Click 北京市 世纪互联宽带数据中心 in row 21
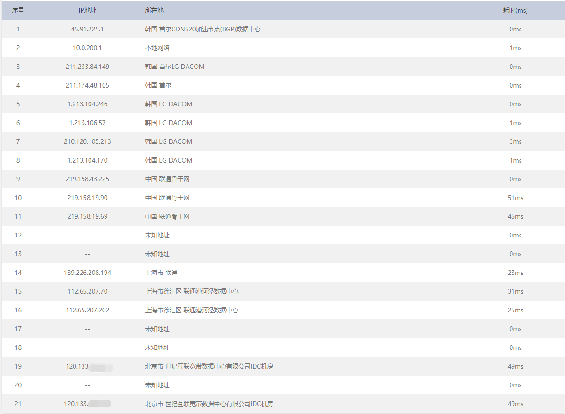Screen dimensions: 565x414 [x=209, y=404]
